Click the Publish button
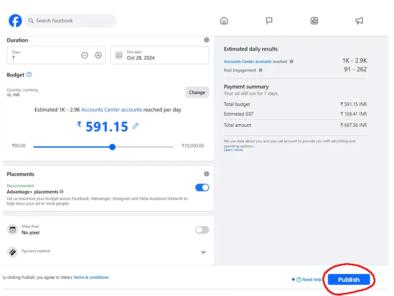This screenshot has width=394, height=296. coord(349,279)
